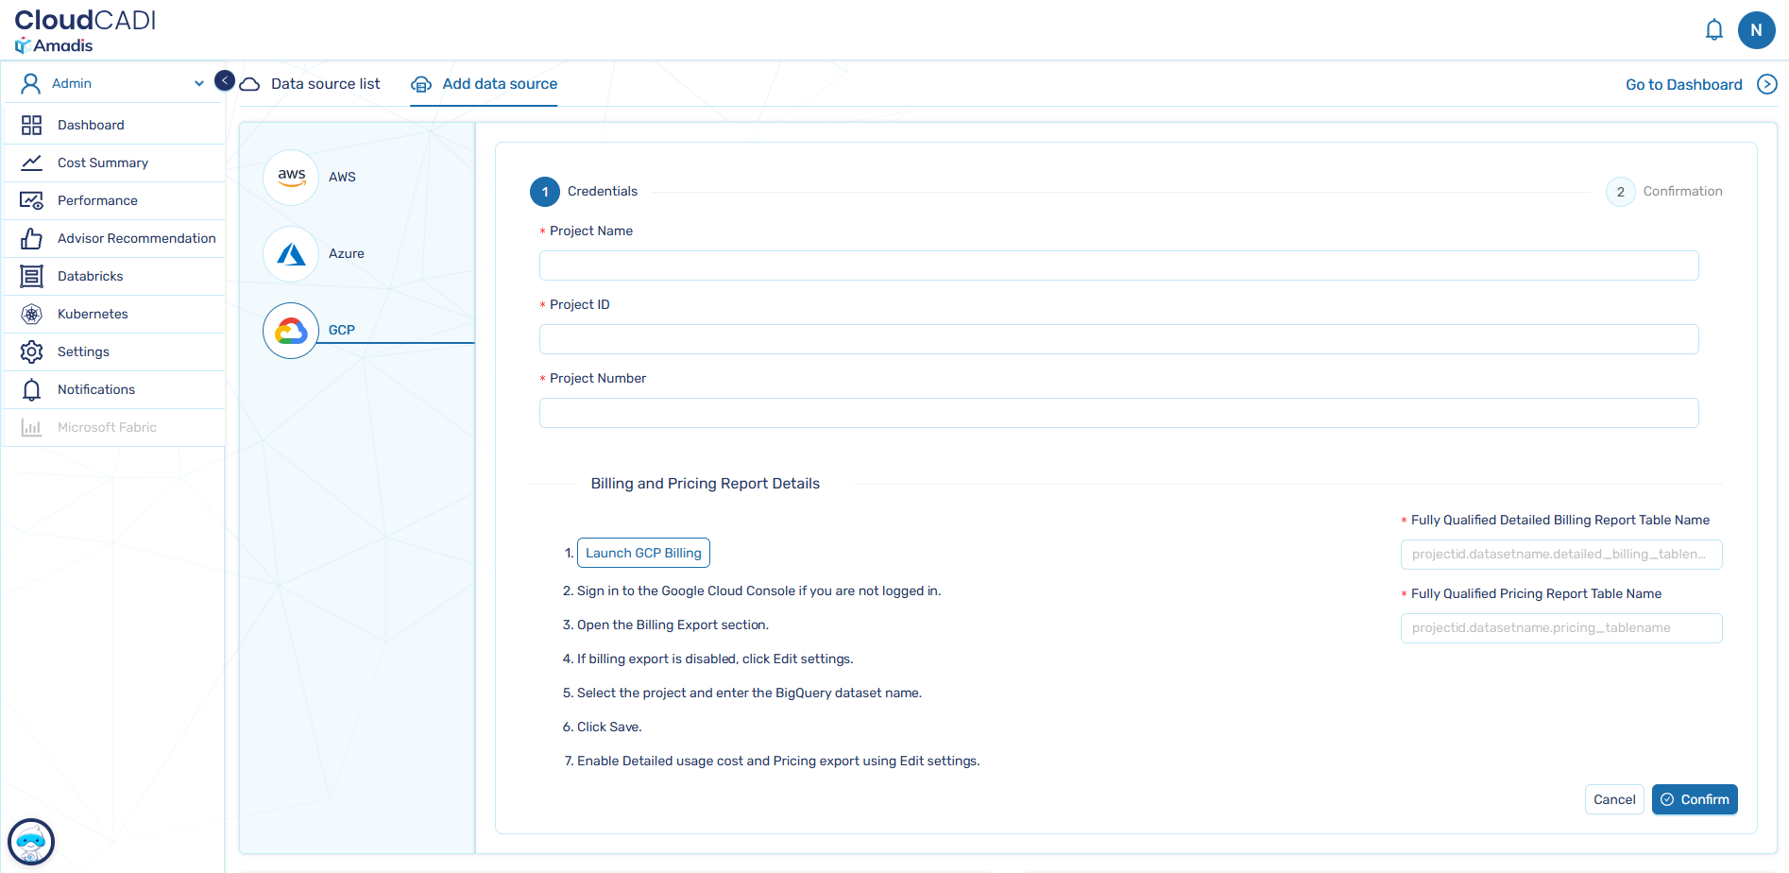This screenshot has height=873, width=1789.
Task: Open Databricks from the sidebar
Action: click(91, 276)
